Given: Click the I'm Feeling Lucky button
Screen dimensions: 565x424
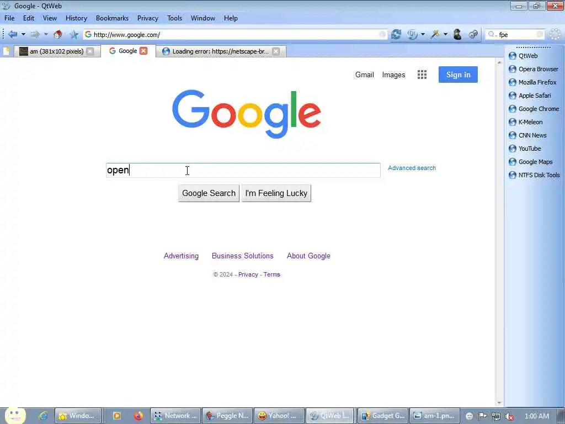Looking at the screenshot, I should click(276, 193).
